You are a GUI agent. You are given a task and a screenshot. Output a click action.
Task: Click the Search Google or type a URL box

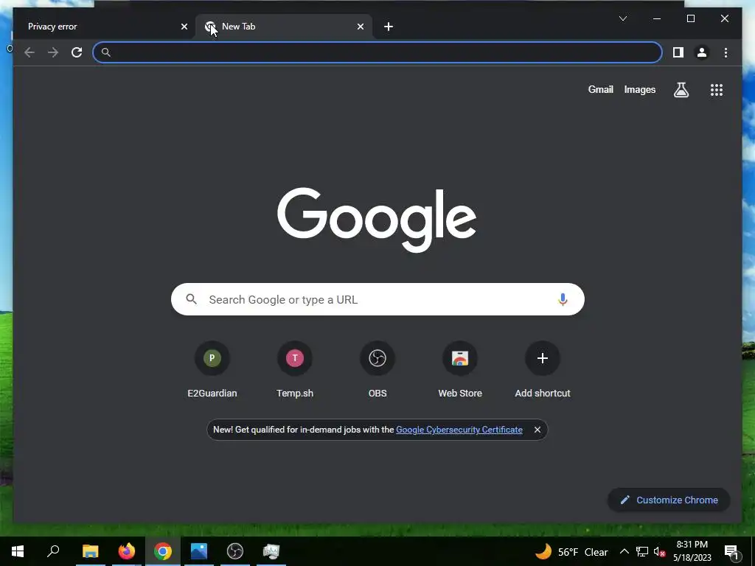pos(377,299)
